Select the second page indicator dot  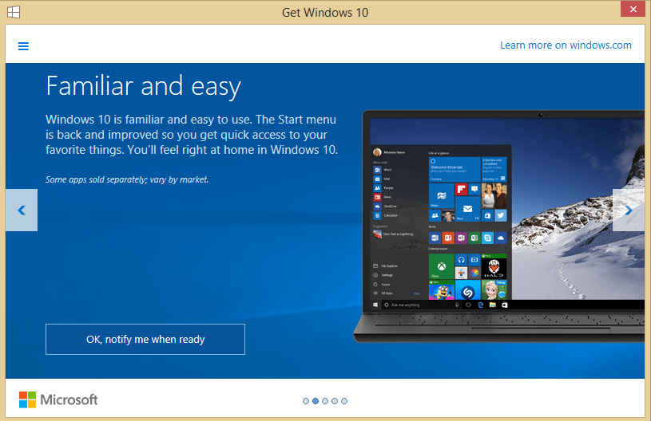[x=316, y=401]
